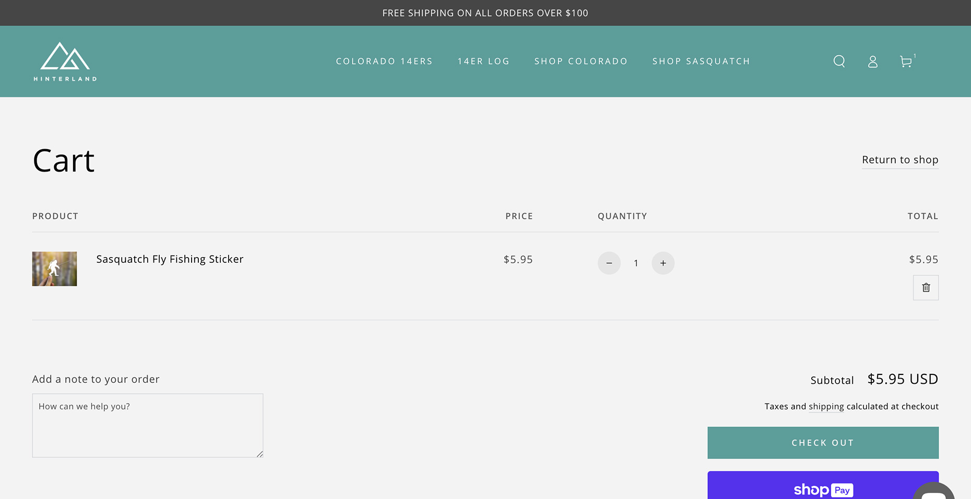Open Shop Colorado menu

[x=581, y=61]
